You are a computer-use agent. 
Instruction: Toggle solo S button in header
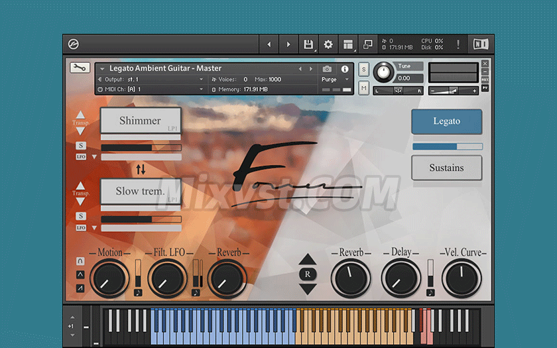point(364,69)
